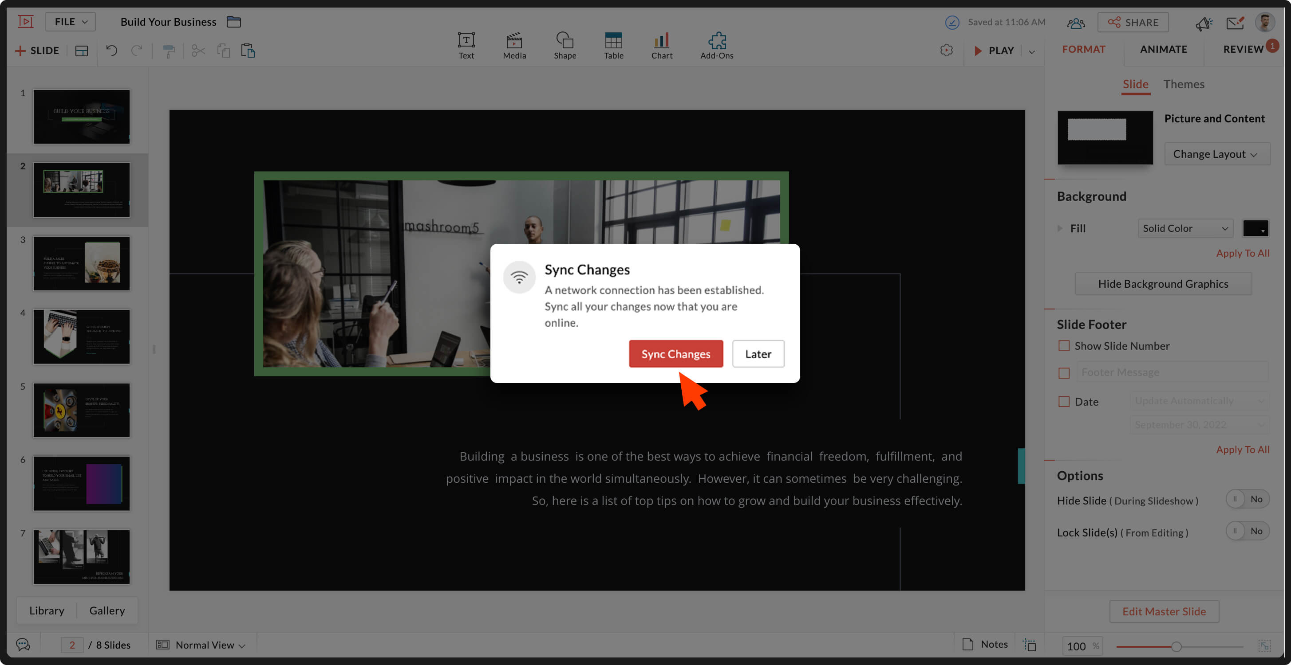Undo the last action
Screen dimensions: 1291x665
111,51
